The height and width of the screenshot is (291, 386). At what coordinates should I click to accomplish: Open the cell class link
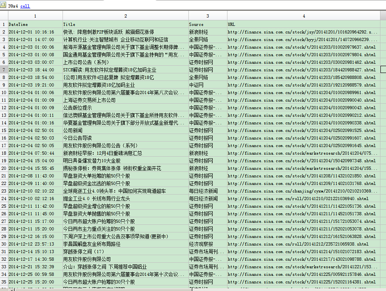click(25, 6)
